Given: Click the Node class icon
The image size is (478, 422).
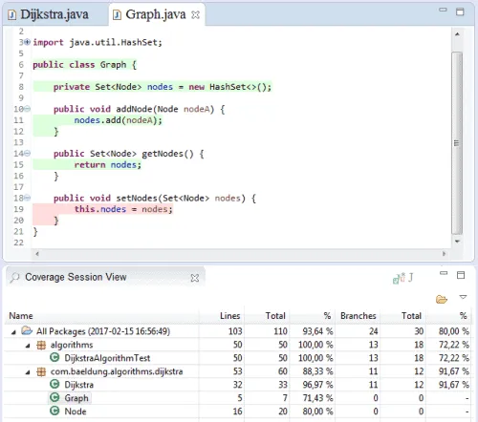Looking at the screenshot, I should (54, 411).
